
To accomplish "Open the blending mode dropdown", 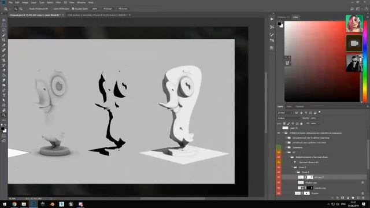I will pyautogui.click(x=288, y=118).
